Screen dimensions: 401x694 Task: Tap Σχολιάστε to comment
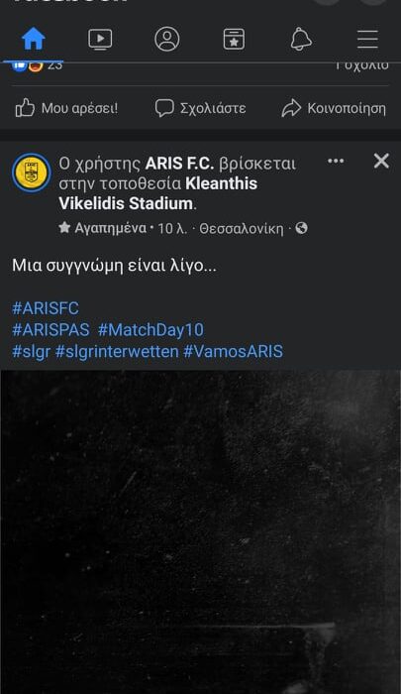pyautogui.click(x=200, y=108)
